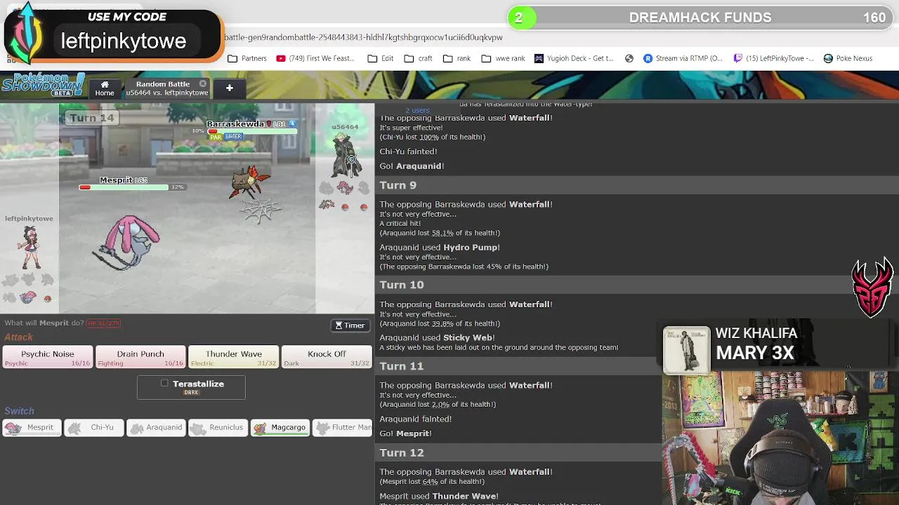Open the Edit bookmark folder

381,58
